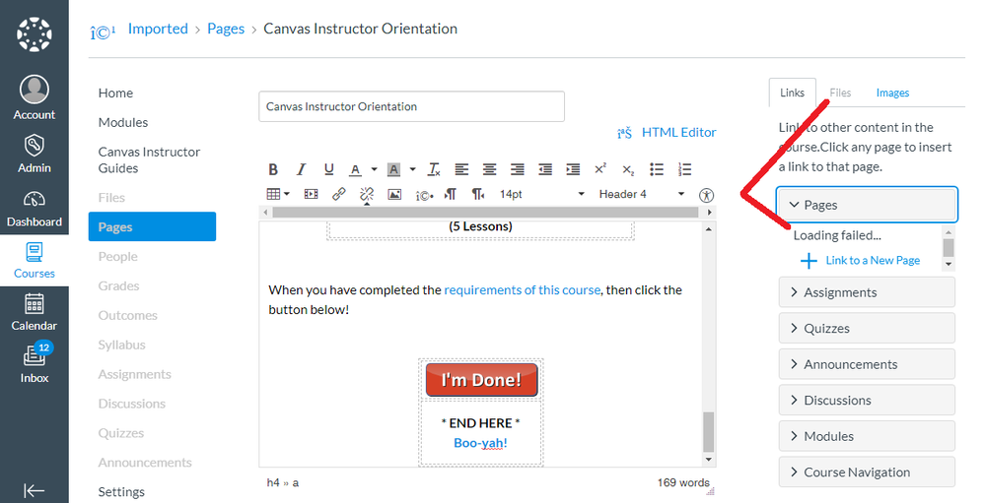This screenshot has width=985, height=503.
Task: Expand the Course Navigation section
Action: coord(867,472)
